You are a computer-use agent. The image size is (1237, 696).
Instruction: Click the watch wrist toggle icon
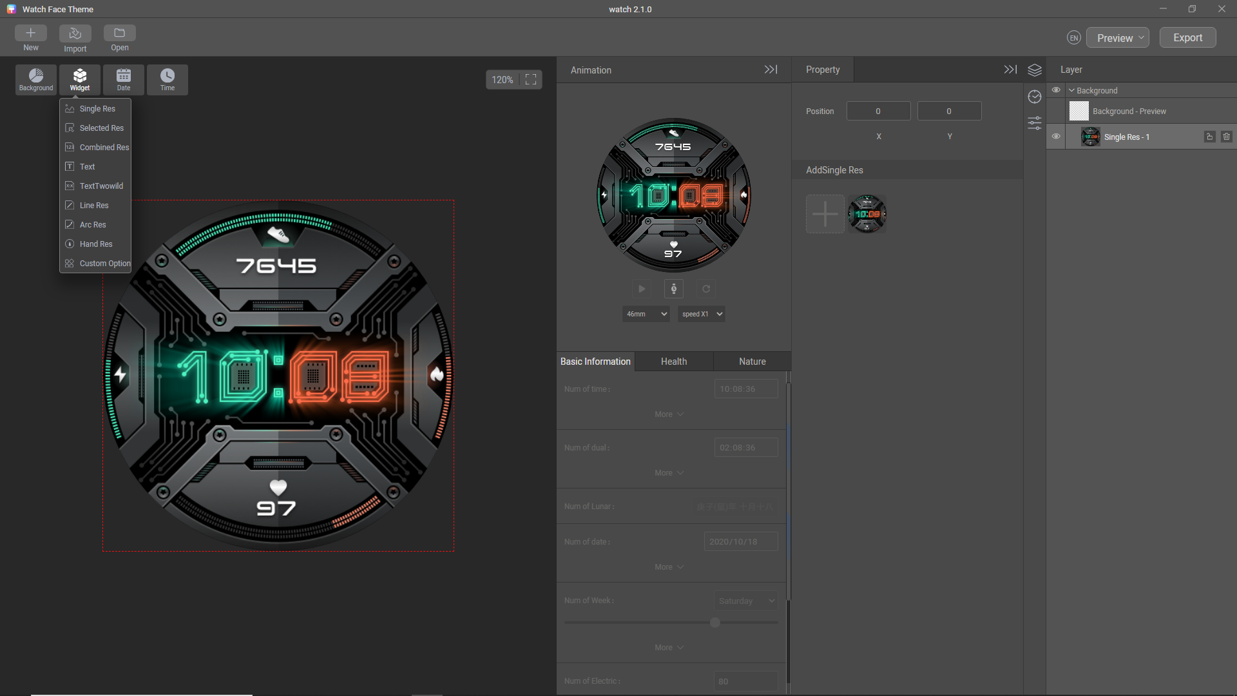pos(674,289)
